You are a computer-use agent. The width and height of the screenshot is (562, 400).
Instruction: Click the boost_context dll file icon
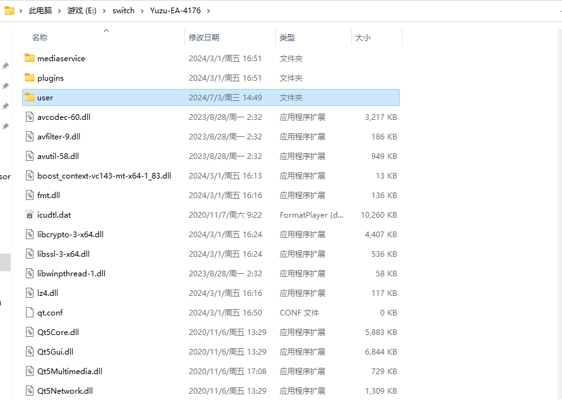click(30, 175)
